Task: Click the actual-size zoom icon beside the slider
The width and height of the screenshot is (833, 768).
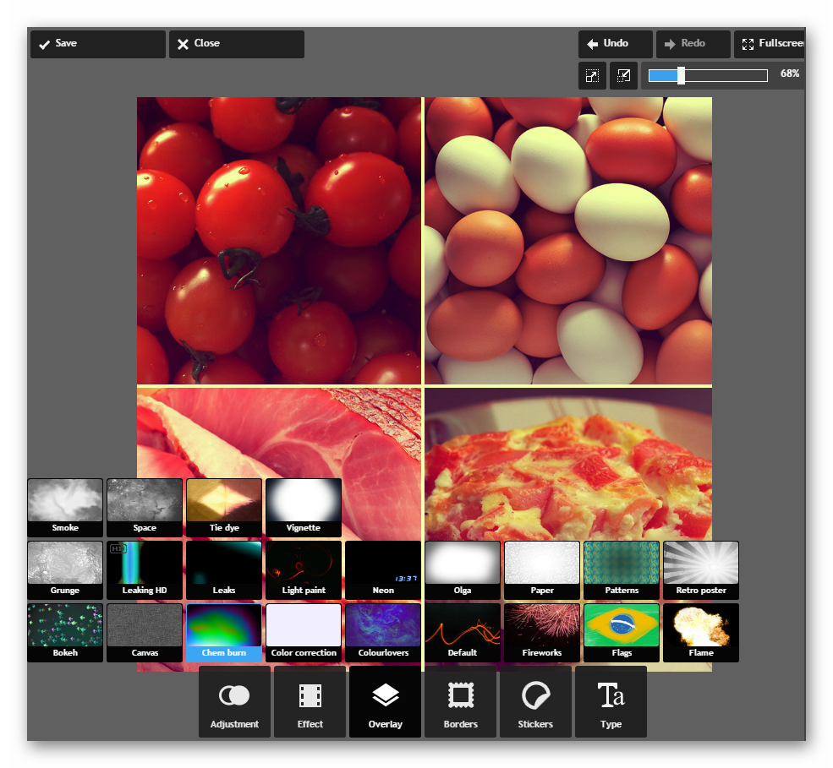Action: 623,75
